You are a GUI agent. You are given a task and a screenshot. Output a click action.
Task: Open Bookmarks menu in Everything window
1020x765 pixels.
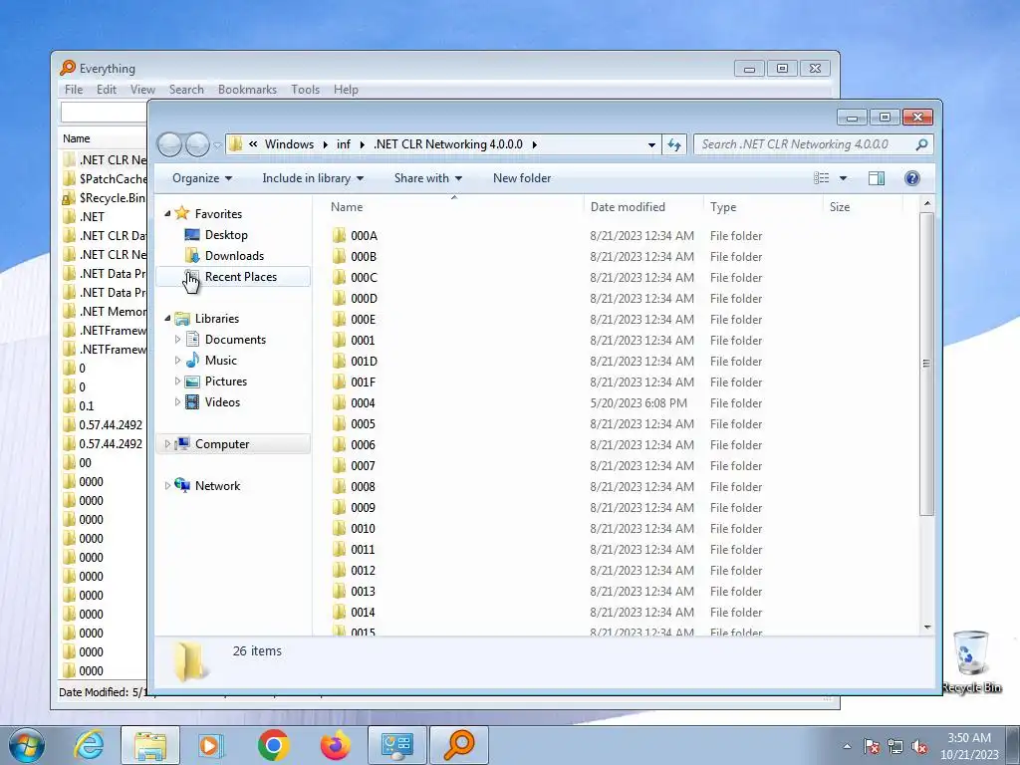[247, 89]
